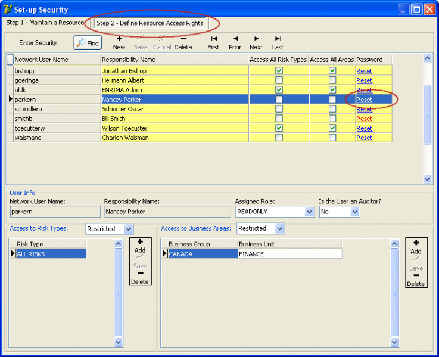Viewport: 439px width, 357px height.
Task: Toggle Access All Risk Types for bishopj
Action: [279, 70]
